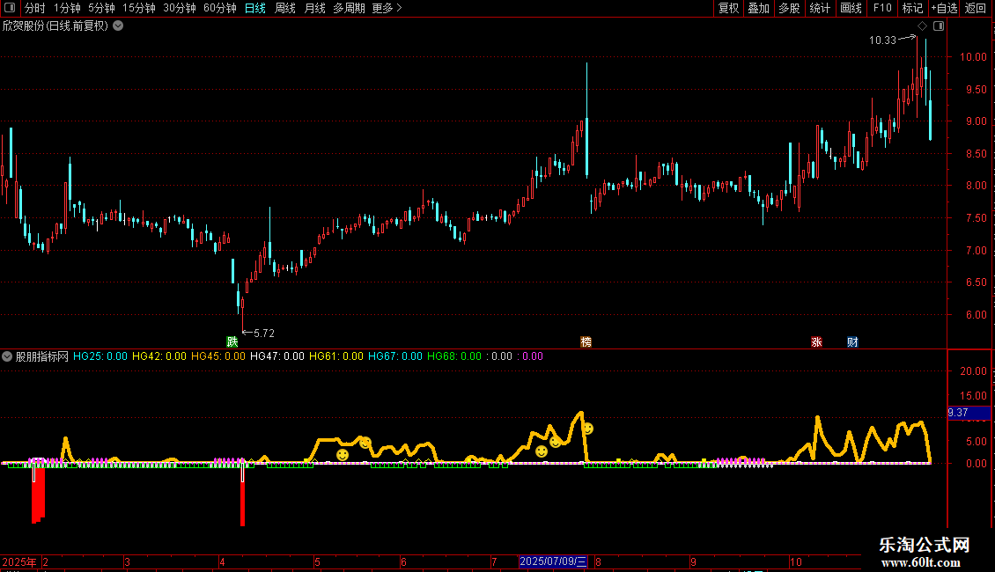The width and height of the screenshot is (995, 572).
Task: Click the HG68: 0.00 indicator value
Action: point(454,356)
